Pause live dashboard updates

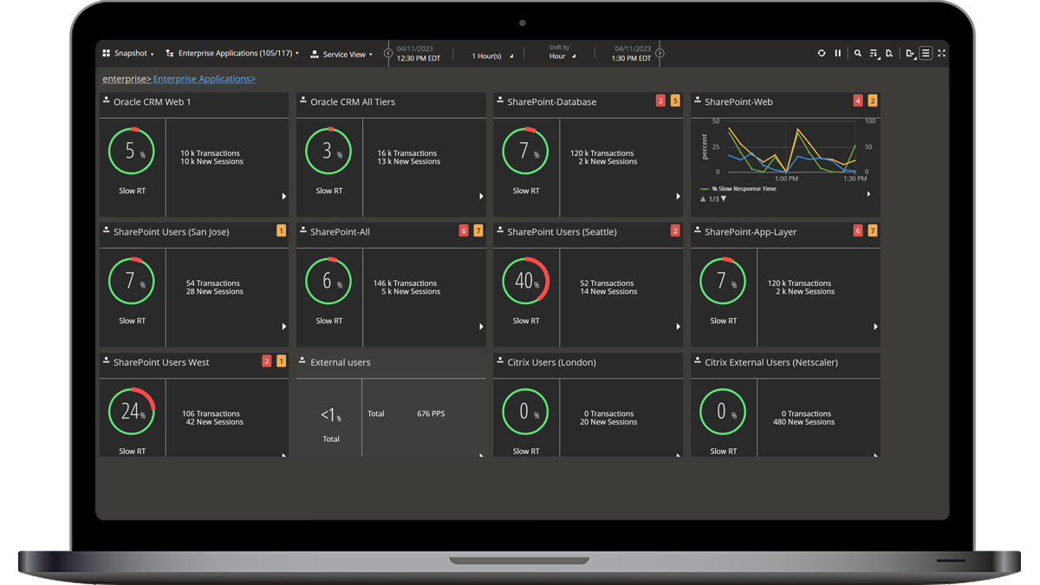click(x=838, y=53)
